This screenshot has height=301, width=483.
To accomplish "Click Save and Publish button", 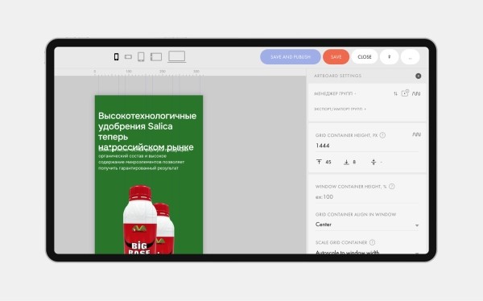I will 290,57.
